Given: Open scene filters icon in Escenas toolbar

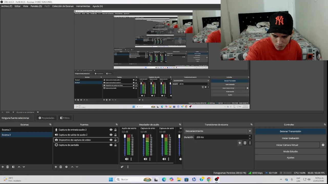Looking at the screenshot, I should [13, 167].
